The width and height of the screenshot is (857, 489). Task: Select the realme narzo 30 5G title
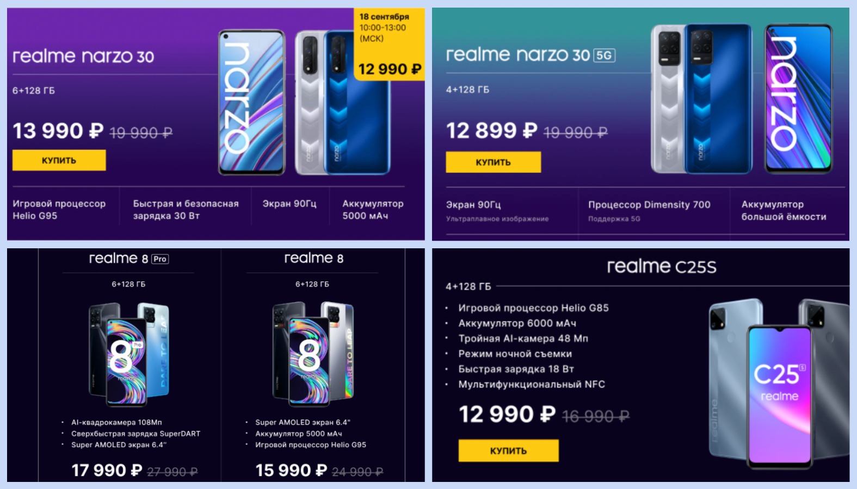pyautogui.click(x=531, y=55)
